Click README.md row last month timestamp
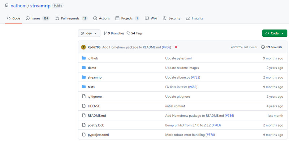 275,116
